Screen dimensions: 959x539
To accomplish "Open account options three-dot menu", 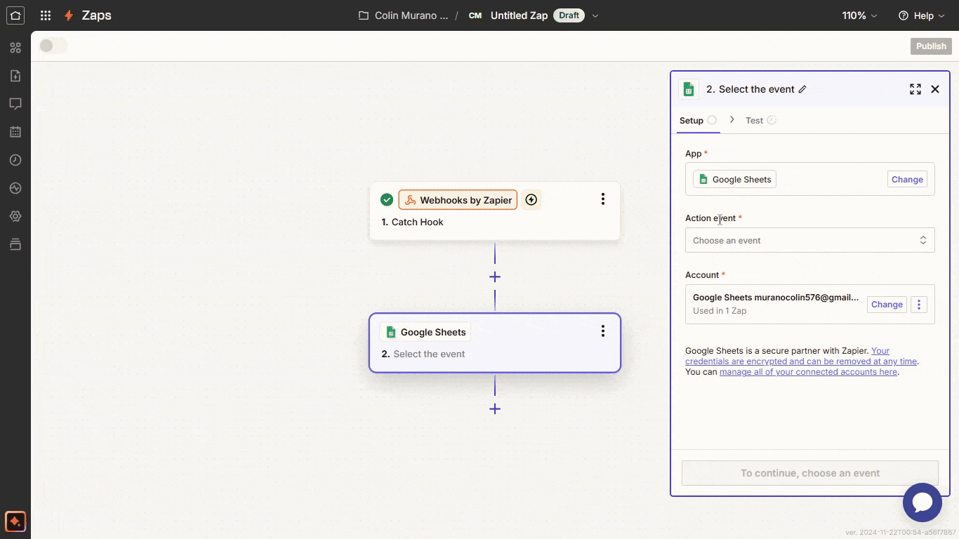I will click(919, 305).
